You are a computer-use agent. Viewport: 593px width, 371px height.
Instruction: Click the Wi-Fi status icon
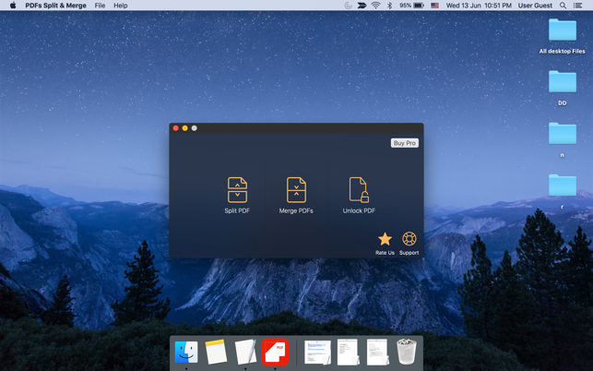[x=375, y=6]
